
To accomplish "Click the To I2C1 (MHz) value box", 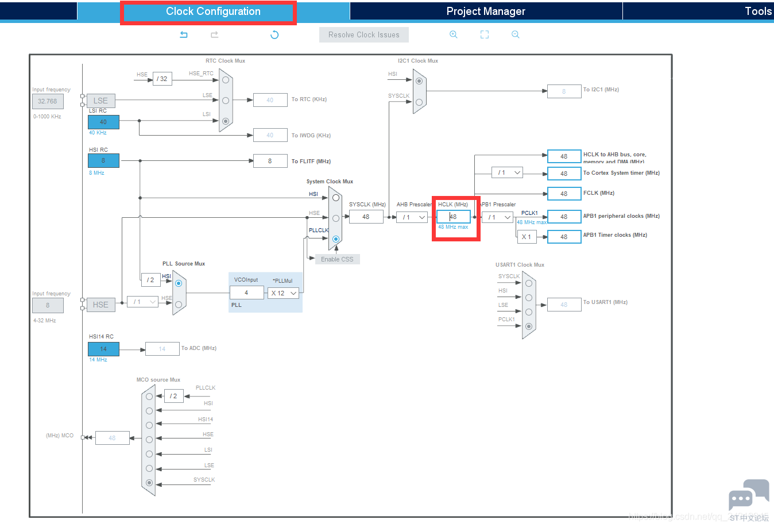I will [564, 91].
